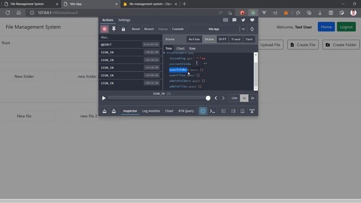Screen dimensions: 361x203
Task: Open the remote antenna icon
Action: click(252, 111)
